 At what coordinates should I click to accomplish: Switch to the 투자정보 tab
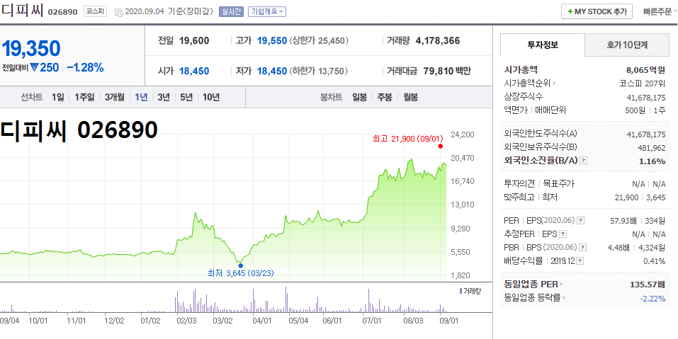pyautogui.click(x=543, y=45)
